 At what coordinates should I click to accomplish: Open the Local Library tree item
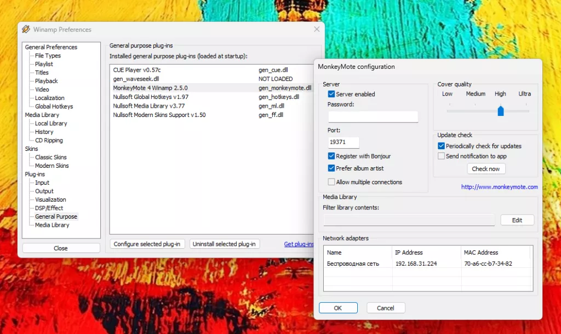tap(51, 124)
